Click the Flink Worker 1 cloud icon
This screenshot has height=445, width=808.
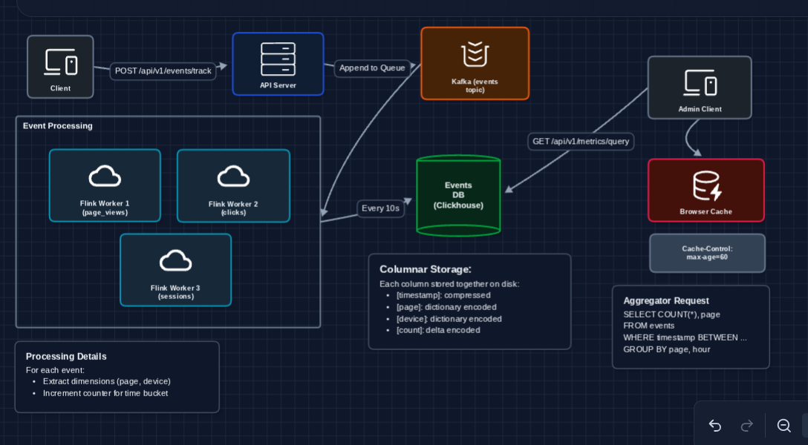105,176
